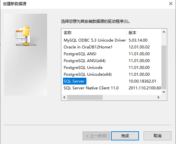
Task: Click the horizontal scroll right arrow
Action: pyautogui.click(x=158, y=97)
